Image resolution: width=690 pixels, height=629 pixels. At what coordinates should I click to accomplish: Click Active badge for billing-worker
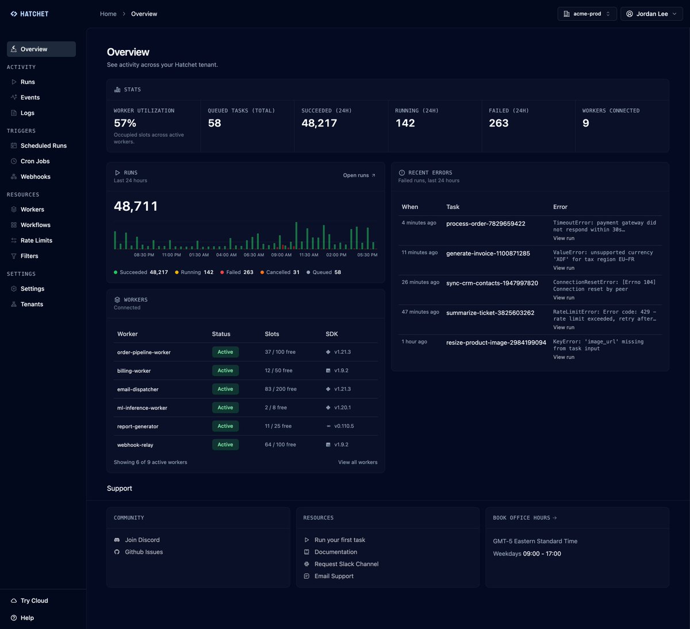225,371
